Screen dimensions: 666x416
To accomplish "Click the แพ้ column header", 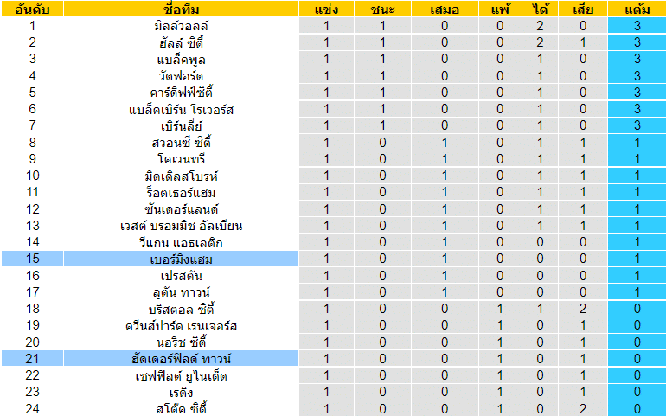I will pos(500,9).
